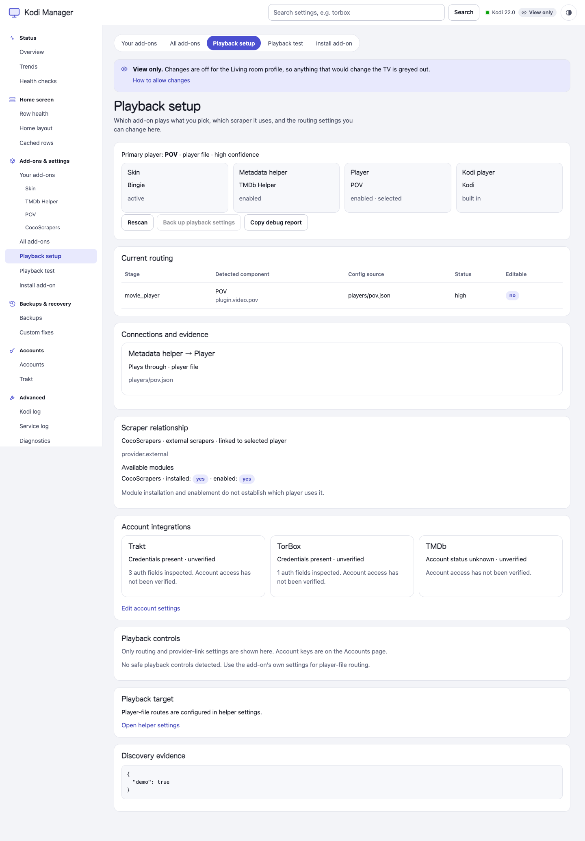Click the Skin Bingie card
This screenshot has height=841, width=585.
pyautogui.click(x=175, y=188)
